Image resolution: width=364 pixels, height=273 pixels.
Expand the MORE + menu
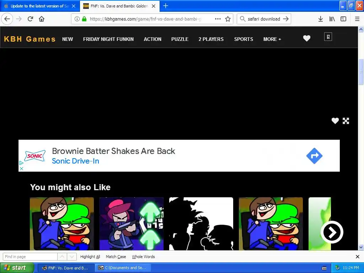coord(272,39)
